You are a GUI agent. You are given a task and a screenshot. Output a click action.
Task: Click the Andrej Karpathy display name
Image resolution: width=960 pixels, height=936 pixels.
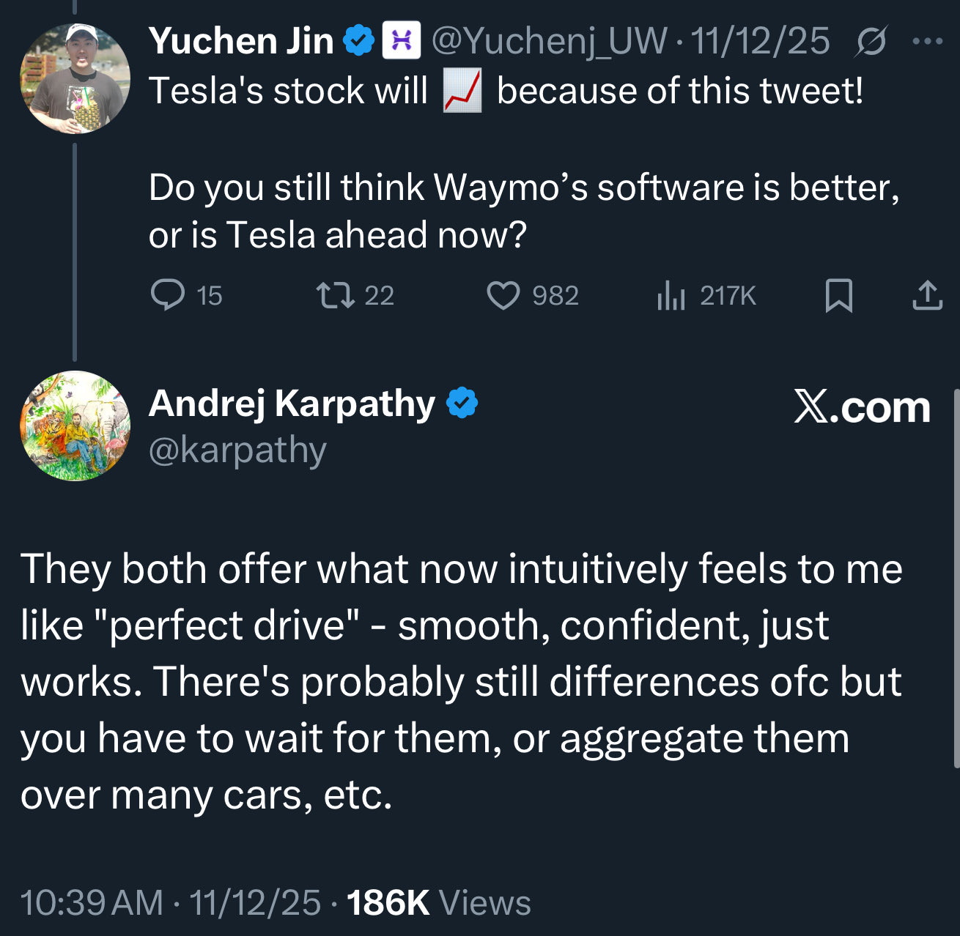[292, 404]
